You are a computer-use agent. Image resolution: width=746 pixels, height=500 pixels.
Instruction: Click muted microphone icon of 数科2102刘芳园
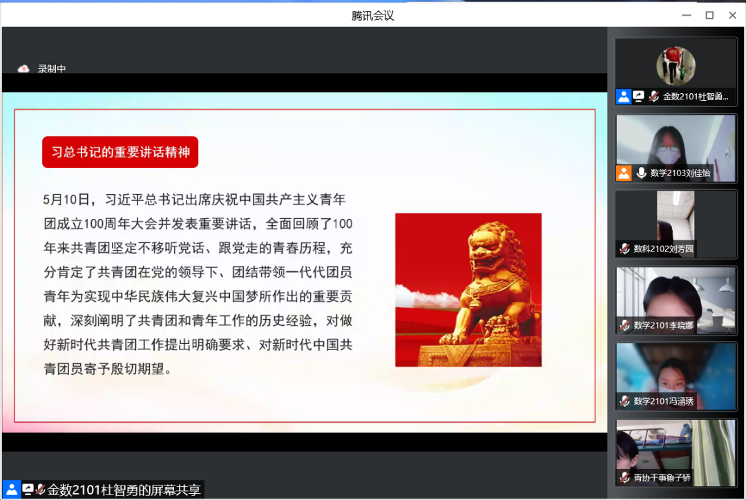click(624, 249)
